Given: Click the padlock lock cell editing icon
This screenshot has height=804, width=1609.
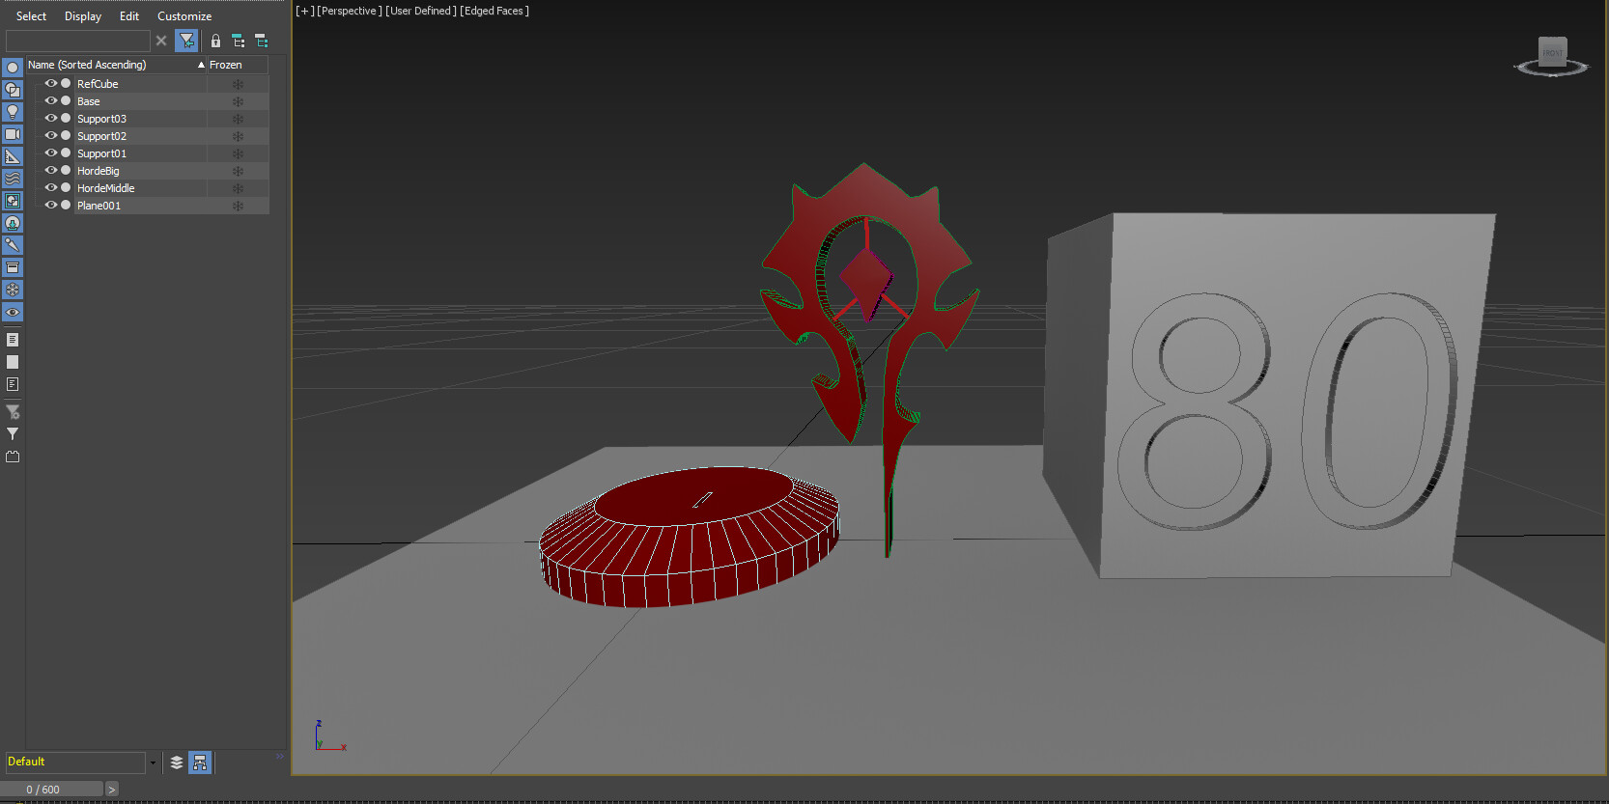Looking at the screenshot, I should click(x=215, y=41).
